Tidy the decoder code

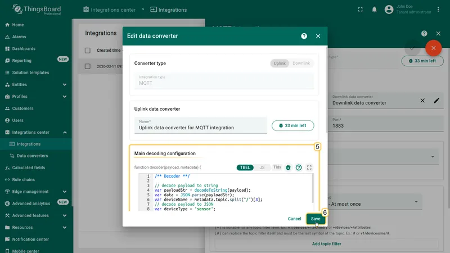pos(277,167)
